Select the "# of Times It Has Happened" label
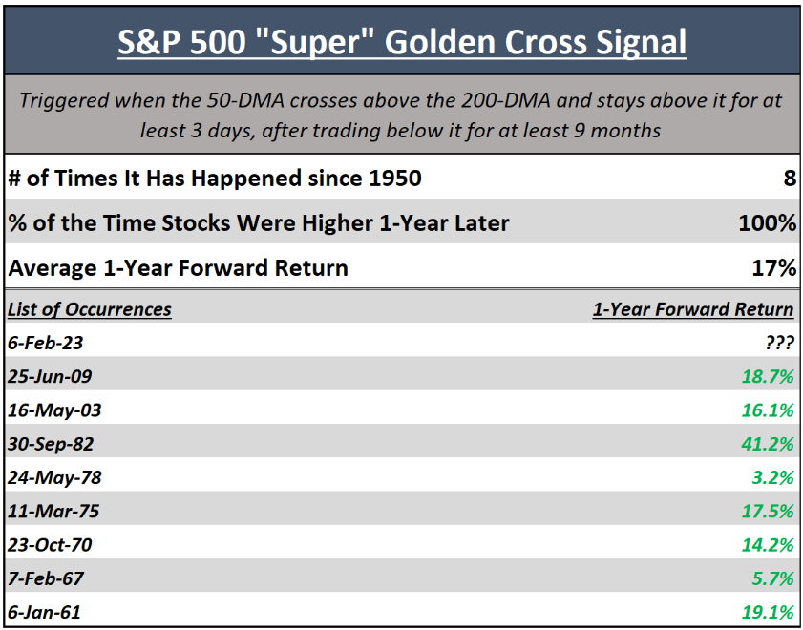 coord(215,178)
